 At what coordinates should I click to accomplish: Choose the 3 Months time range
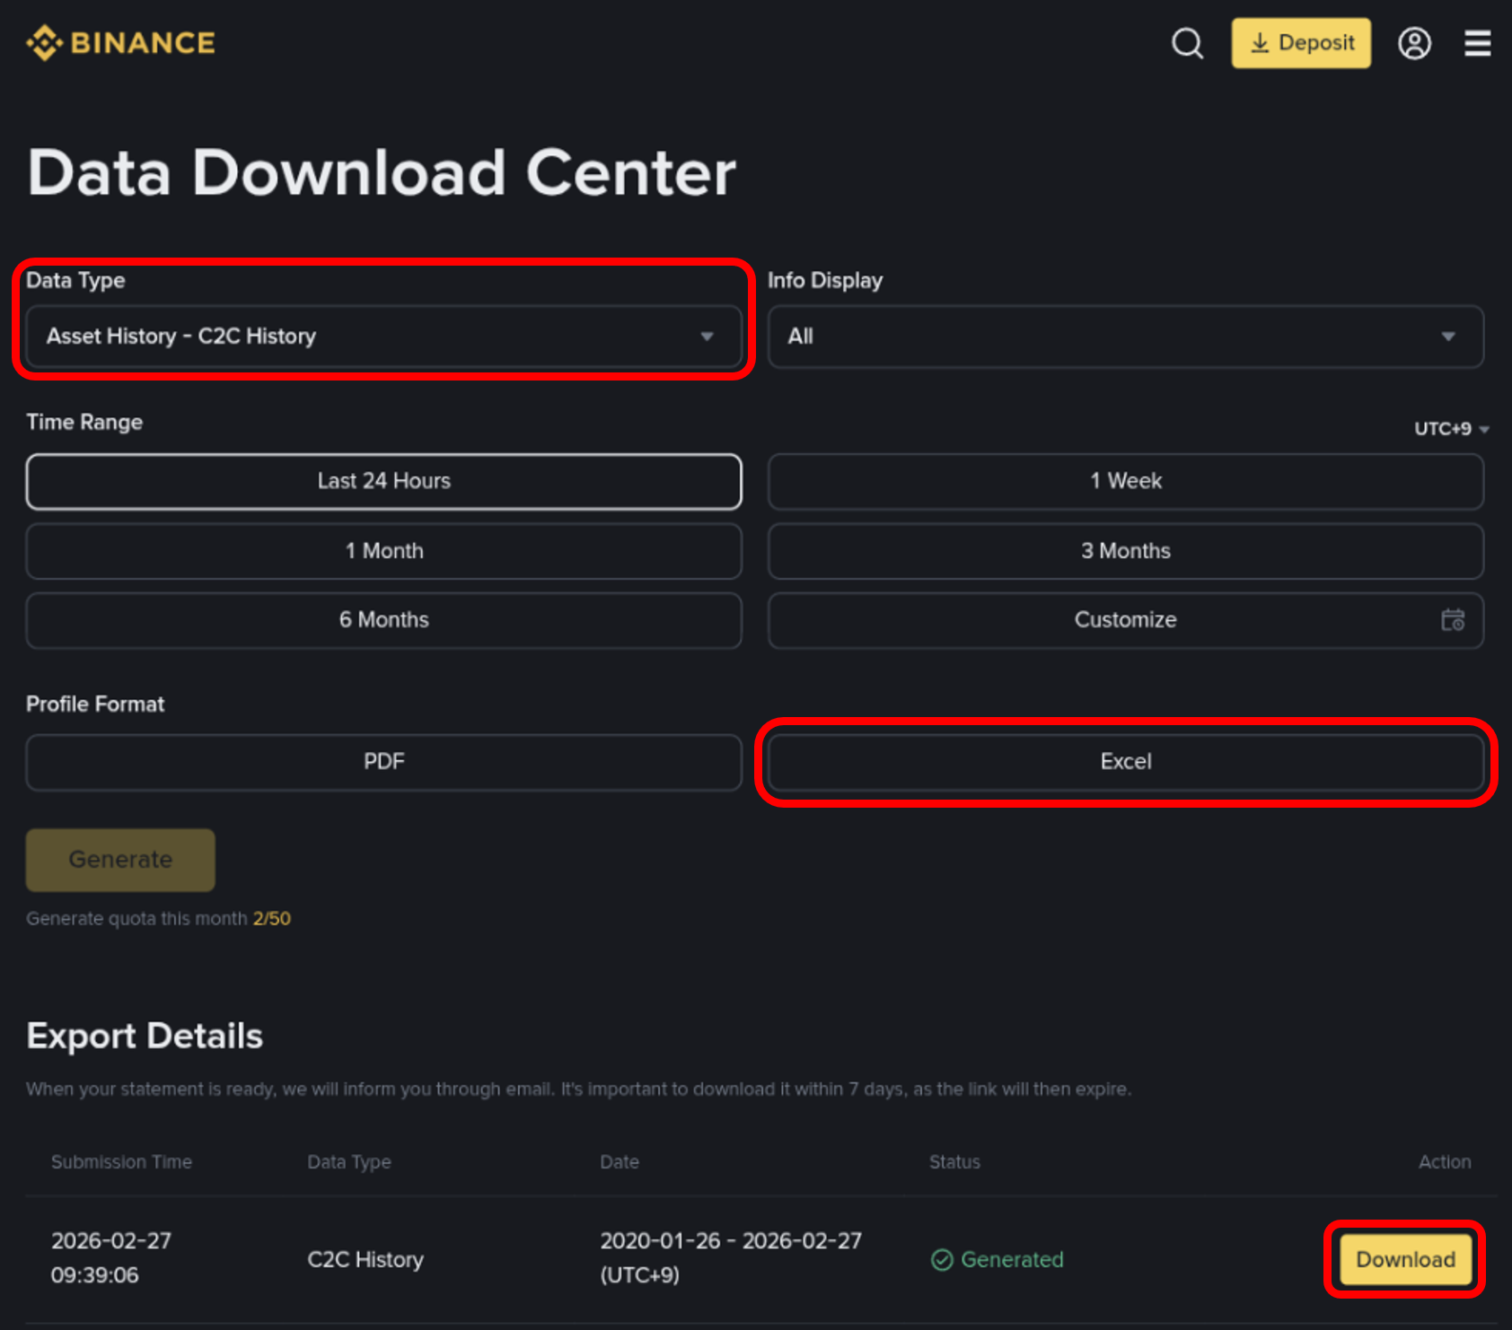(1126, 551)
